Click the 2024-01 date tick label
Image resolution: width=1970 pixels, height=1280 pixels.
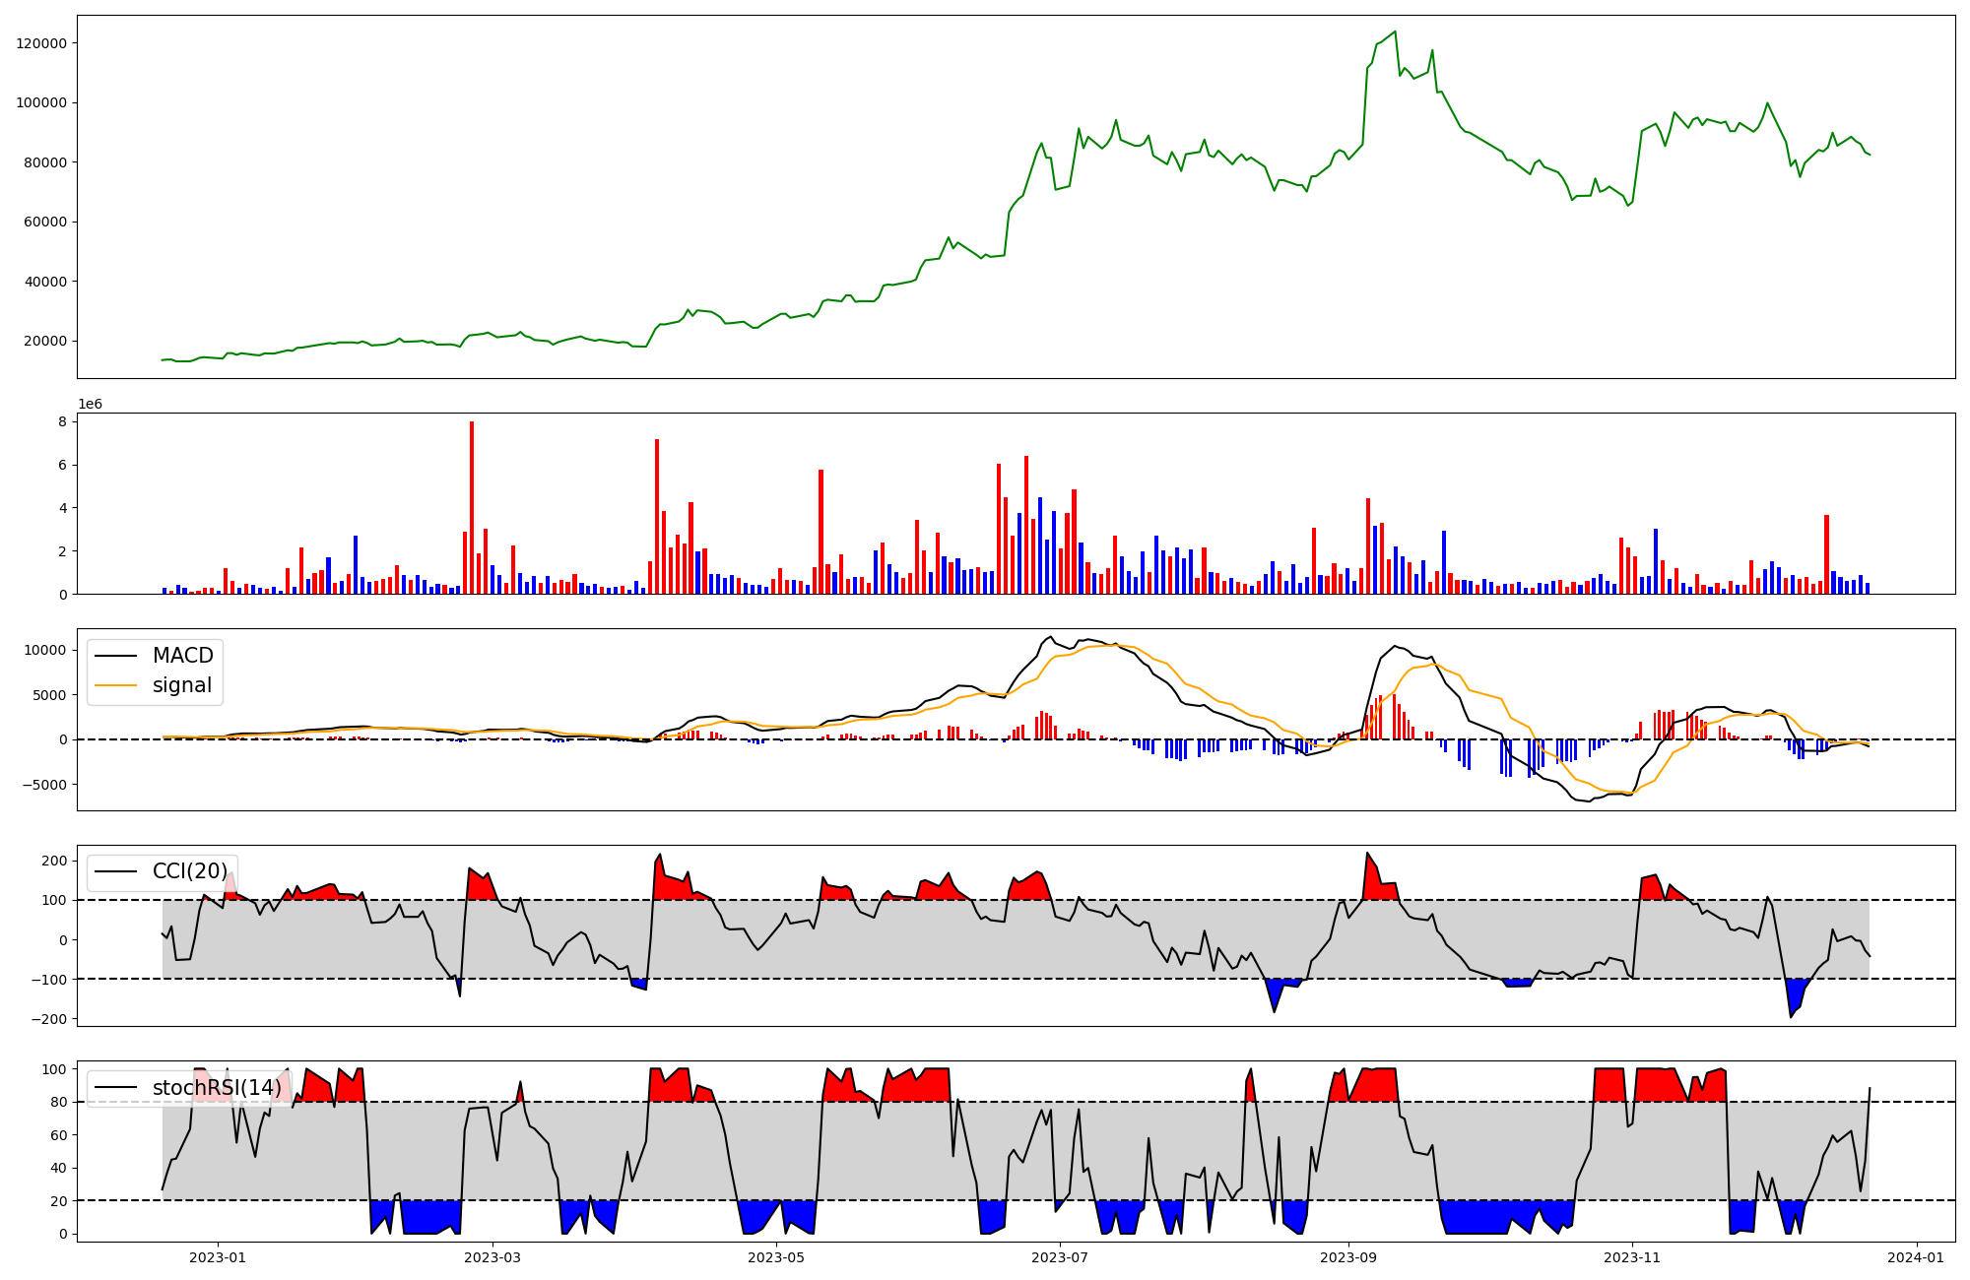point(1917,1257)
